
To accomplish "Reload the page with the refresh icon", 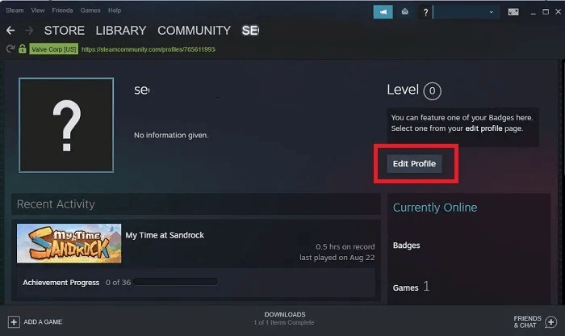I will [10, 48].
